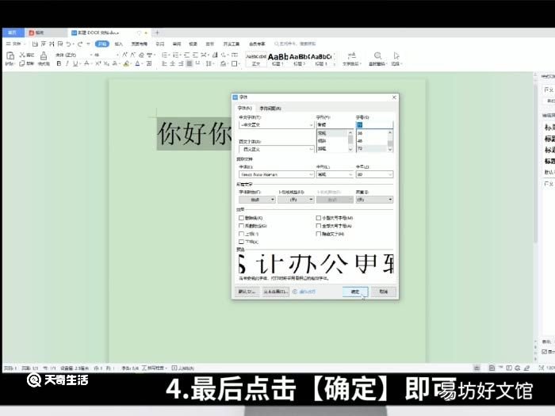Image resolution: width=555 pixels, height=416 pixels.
Task: Click the Save icon in quick access toolbar
Action: pyautogui.click(x=35, y=44)
